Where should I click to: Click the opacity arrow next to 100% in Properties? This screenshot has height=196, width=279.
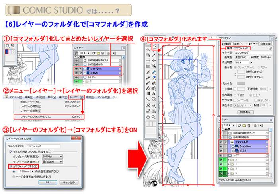[x=251, y=62]
